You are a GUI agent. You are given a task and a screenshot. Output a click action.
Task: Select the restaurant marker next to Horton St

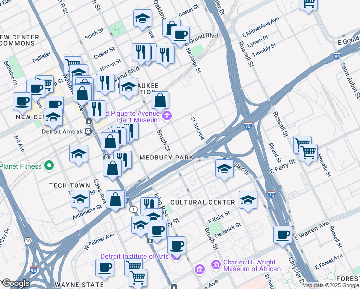coord(105,83)
